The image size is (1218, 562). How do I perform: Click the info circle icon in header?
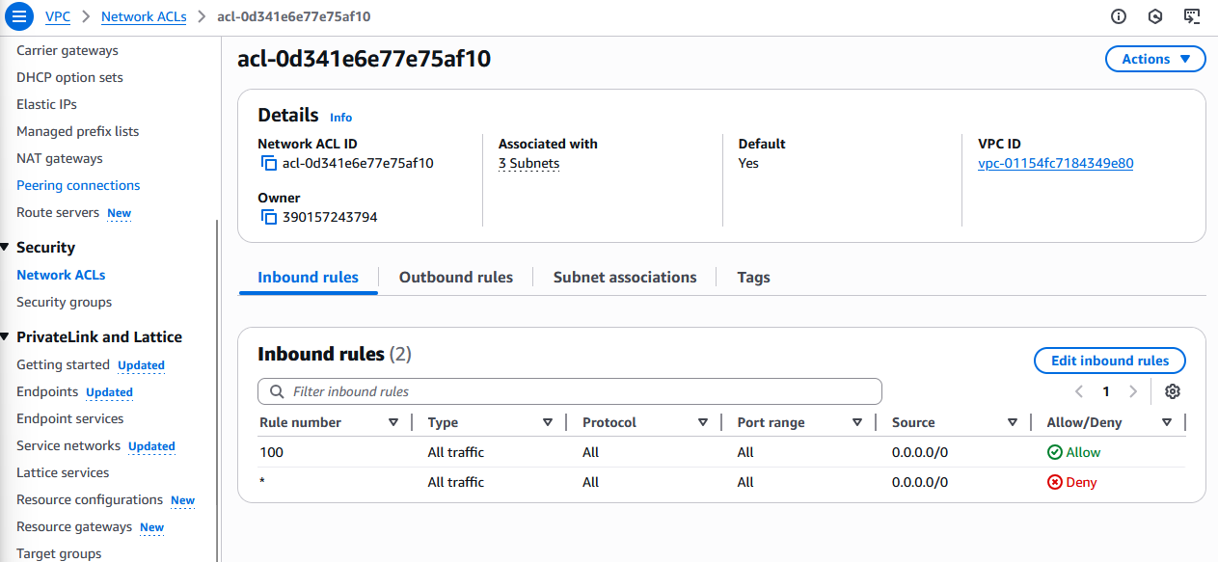point(1119,16)
